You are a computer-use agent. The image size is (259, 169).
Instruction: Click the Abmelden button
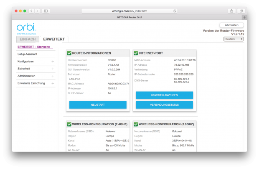point(231,25)
